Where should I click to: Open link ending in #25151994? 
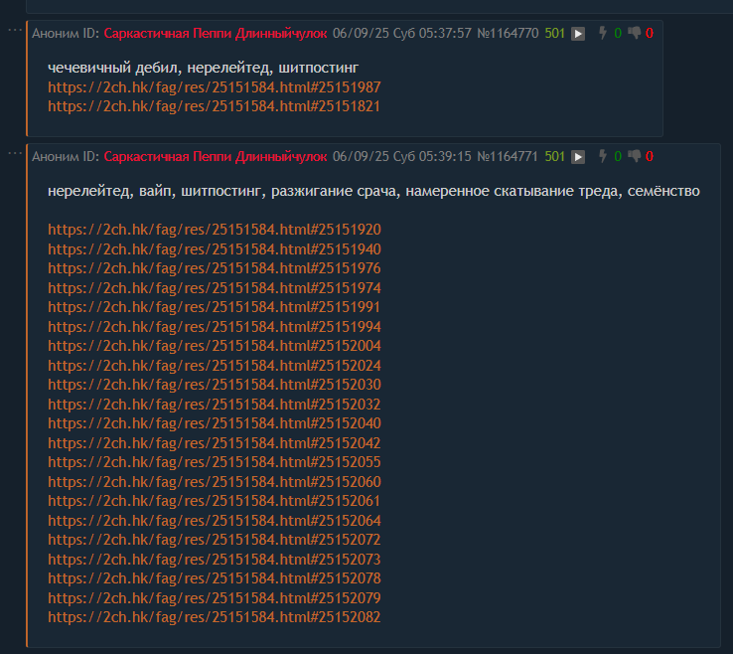tap(215, 327)
